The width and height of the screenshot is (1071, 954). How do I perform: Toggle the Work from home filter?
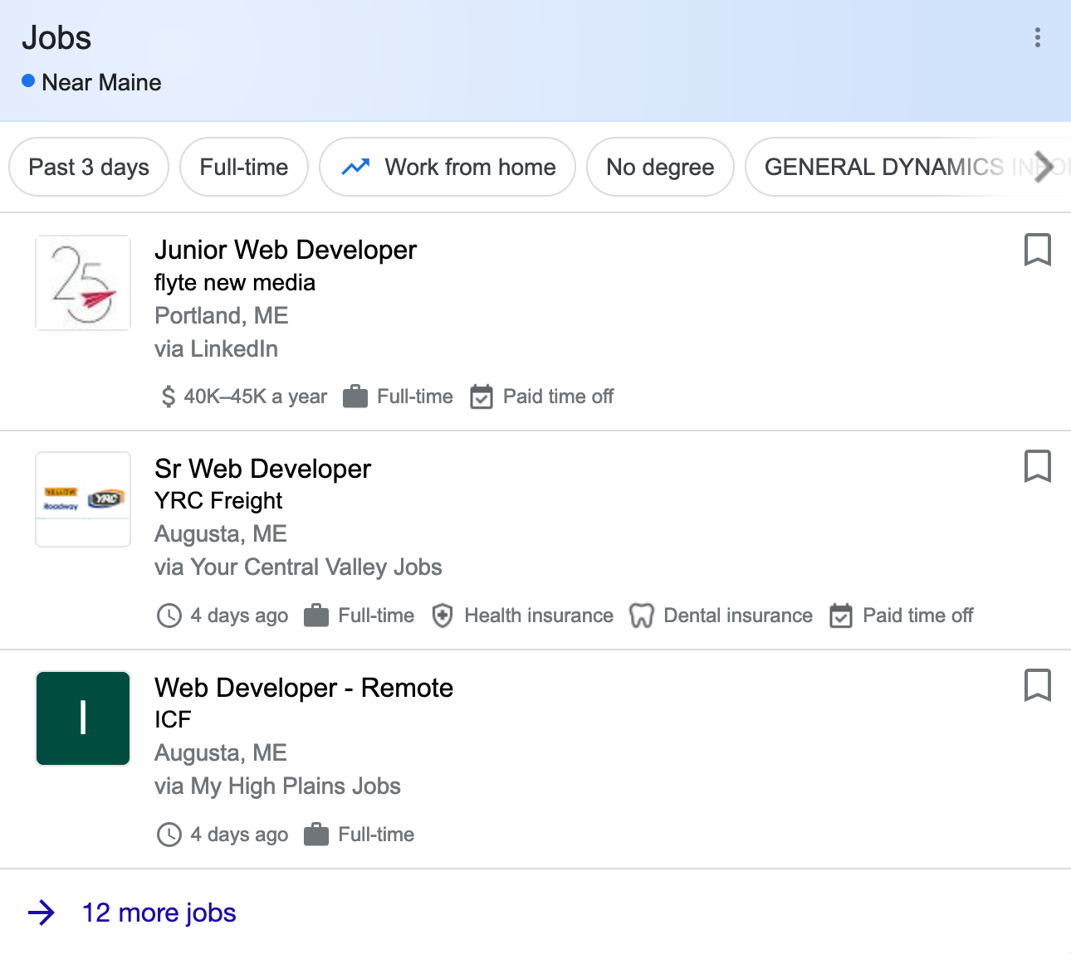point(447,167)
